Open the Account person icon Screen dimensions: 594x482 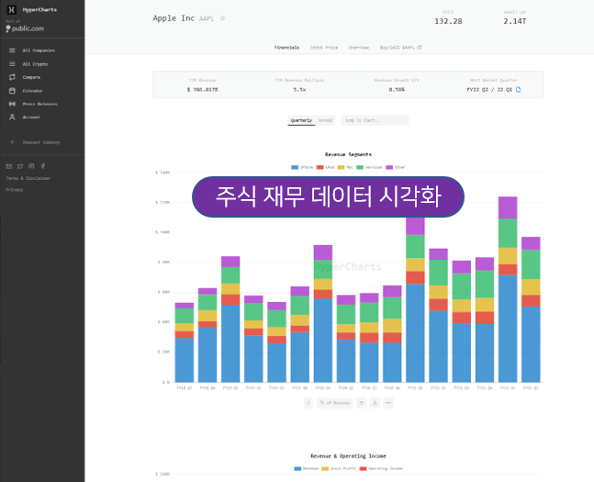12,118
